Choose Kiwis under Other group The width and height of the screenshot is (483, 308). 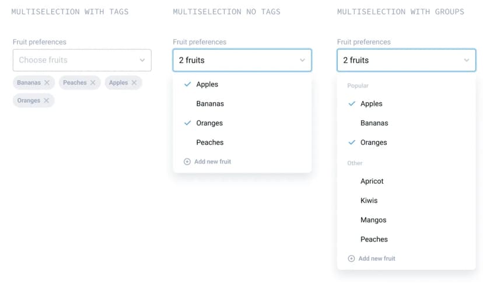tap(407, 201)
